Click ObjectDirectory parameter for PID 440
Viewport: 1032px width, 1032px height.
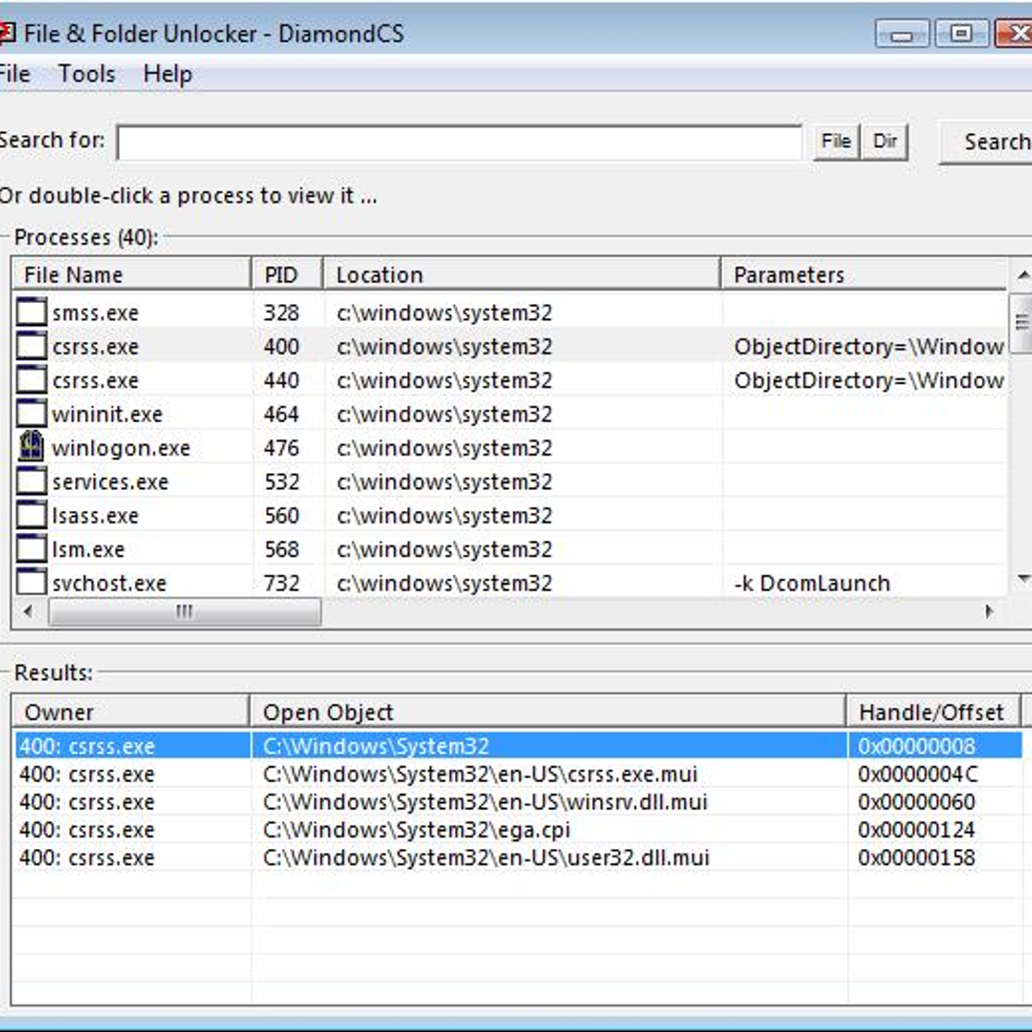tap(869, 381)
